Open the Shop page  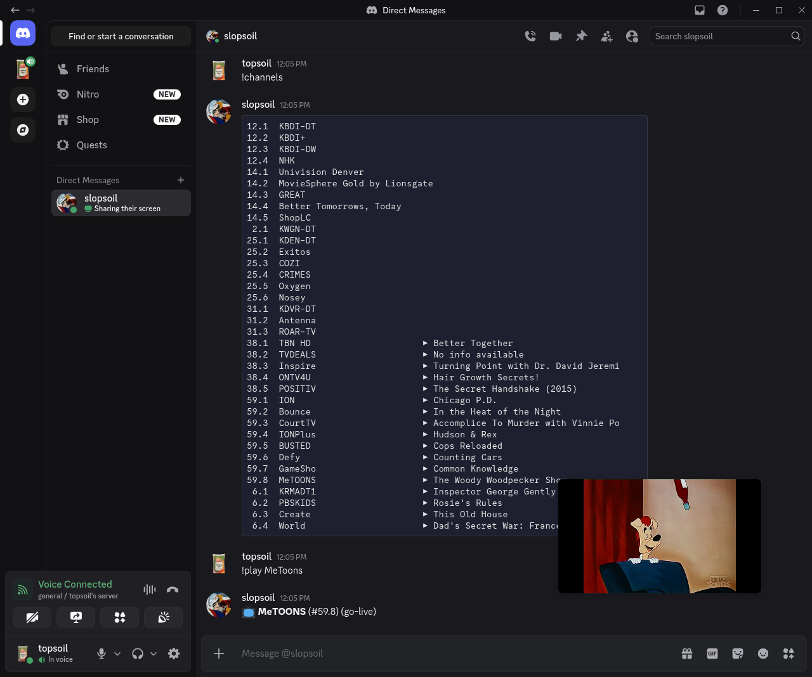pos(121,120)
